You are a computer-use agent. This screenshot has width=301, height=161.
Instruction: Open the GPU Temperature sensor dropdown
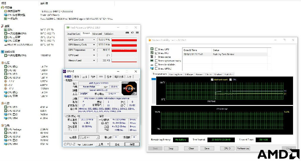pos(94,50)
